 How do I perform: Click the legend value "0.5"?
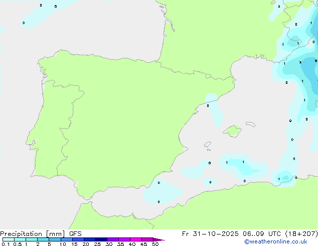click(x=18, y=244)
